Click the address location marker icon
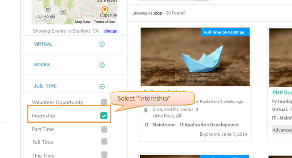This screenshot has height=158, width=292. click(x=146, y=110)
